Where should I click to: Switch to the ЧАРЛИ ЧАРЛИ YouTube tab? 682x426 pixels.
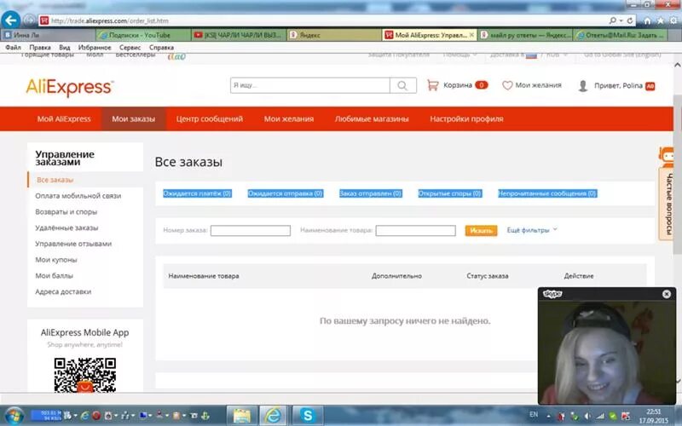point(239,35)
